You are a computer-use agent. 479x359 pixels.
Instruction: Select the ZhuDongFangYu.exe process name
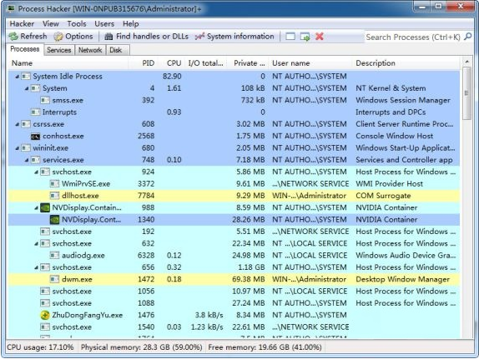click(x=88, y=315)
